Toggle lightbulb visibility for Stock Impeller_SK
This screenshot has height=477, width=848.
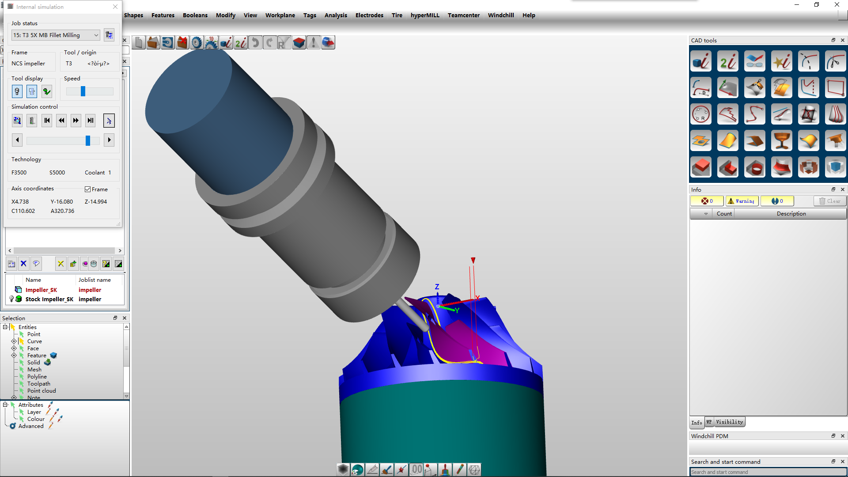(11, 299)
